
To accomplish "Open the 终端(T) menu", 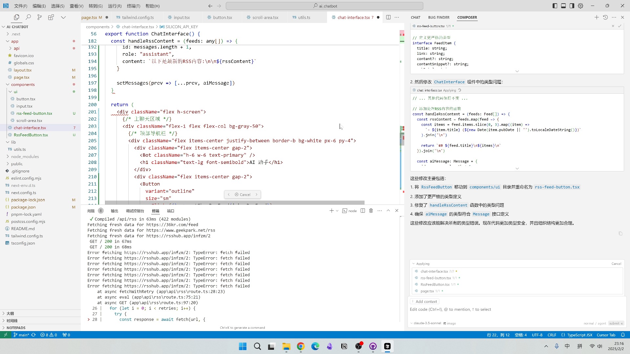I will coord(133,6).
